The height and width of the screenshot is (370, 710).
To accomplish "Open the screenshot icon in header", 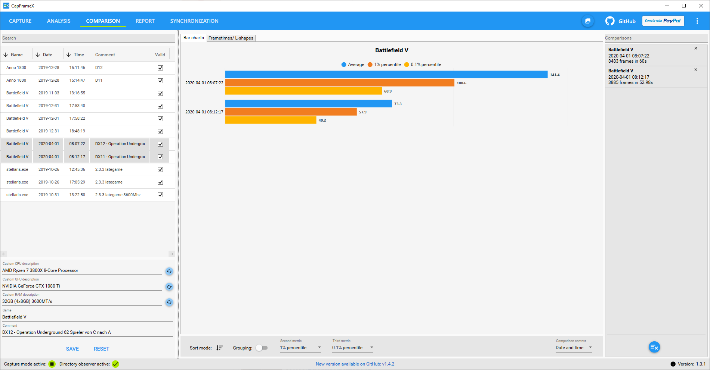I will tap(588, 21).
